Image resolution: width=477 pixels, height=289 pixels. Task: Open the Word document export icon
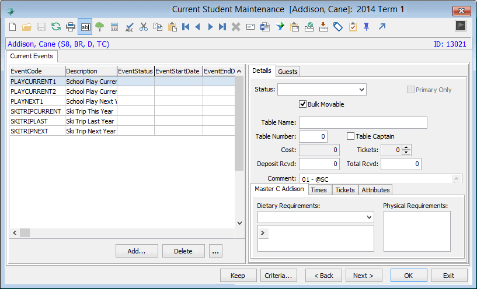[x=264, y=27]
